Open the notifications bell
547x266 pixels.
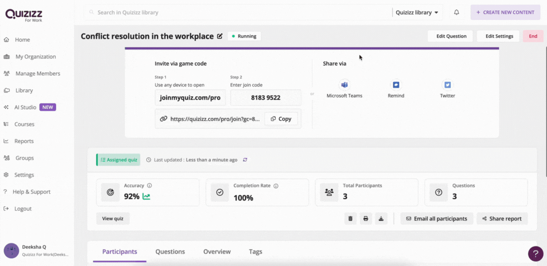click(x=456, y=12)
